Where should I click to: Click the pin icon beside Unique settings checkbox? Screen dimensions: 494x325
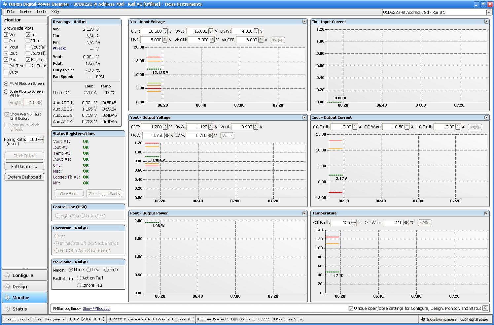pos(485,308)
